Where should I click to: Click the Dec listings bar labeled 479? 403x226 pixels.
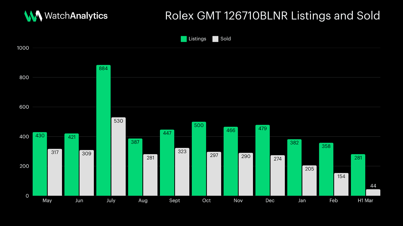coord(263,160)
